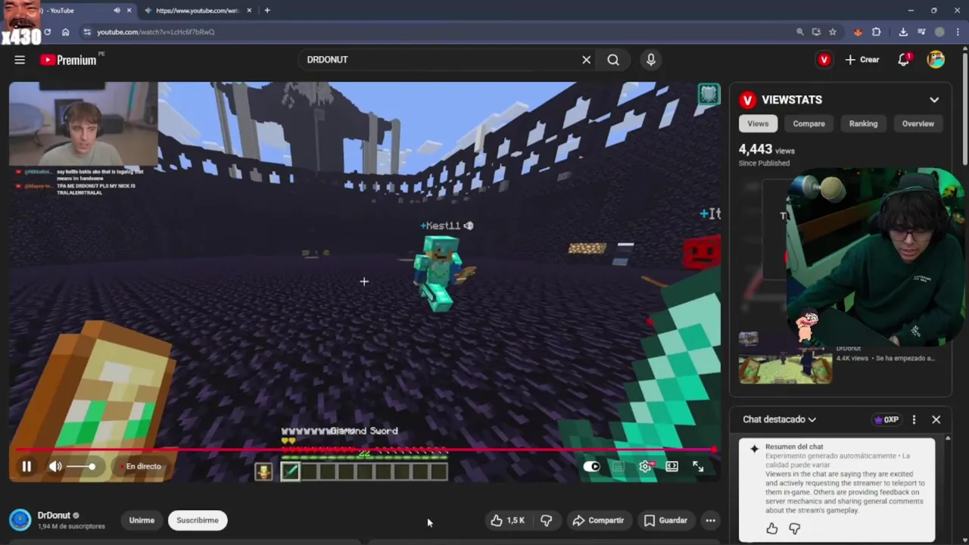Select the Compare tab in ViewStats
Viewport: 969px width, 545px height.
(x=809, y=123)
